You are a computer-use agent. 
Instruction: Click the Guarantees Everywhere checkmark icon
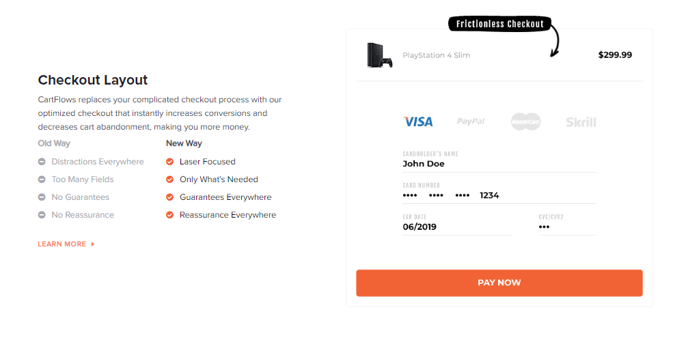170,197
